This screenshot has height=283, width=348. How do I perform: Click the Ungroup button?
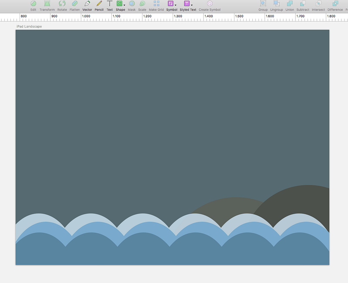point(276,3)
